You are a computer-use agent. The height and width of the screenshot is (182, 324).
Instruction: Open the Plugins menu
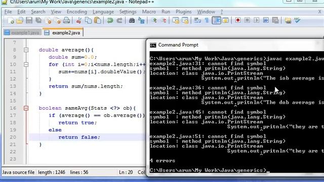(x=183, y=12)
